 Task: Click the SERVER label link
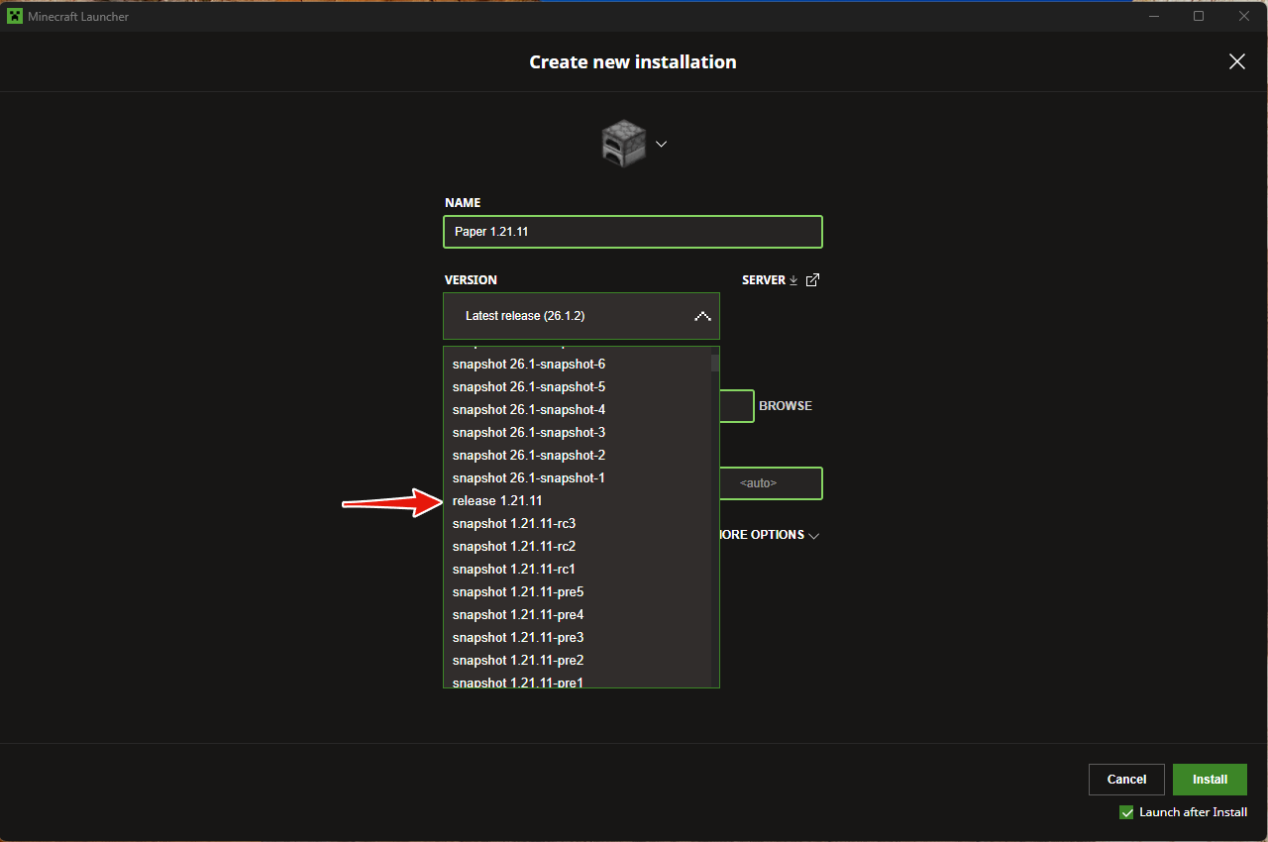[764, 280]
